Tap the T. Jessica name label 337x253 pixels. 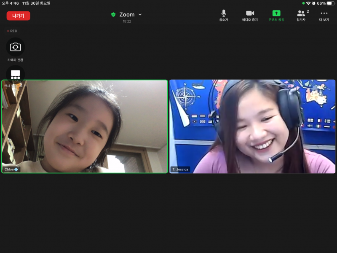click(180, 170)
